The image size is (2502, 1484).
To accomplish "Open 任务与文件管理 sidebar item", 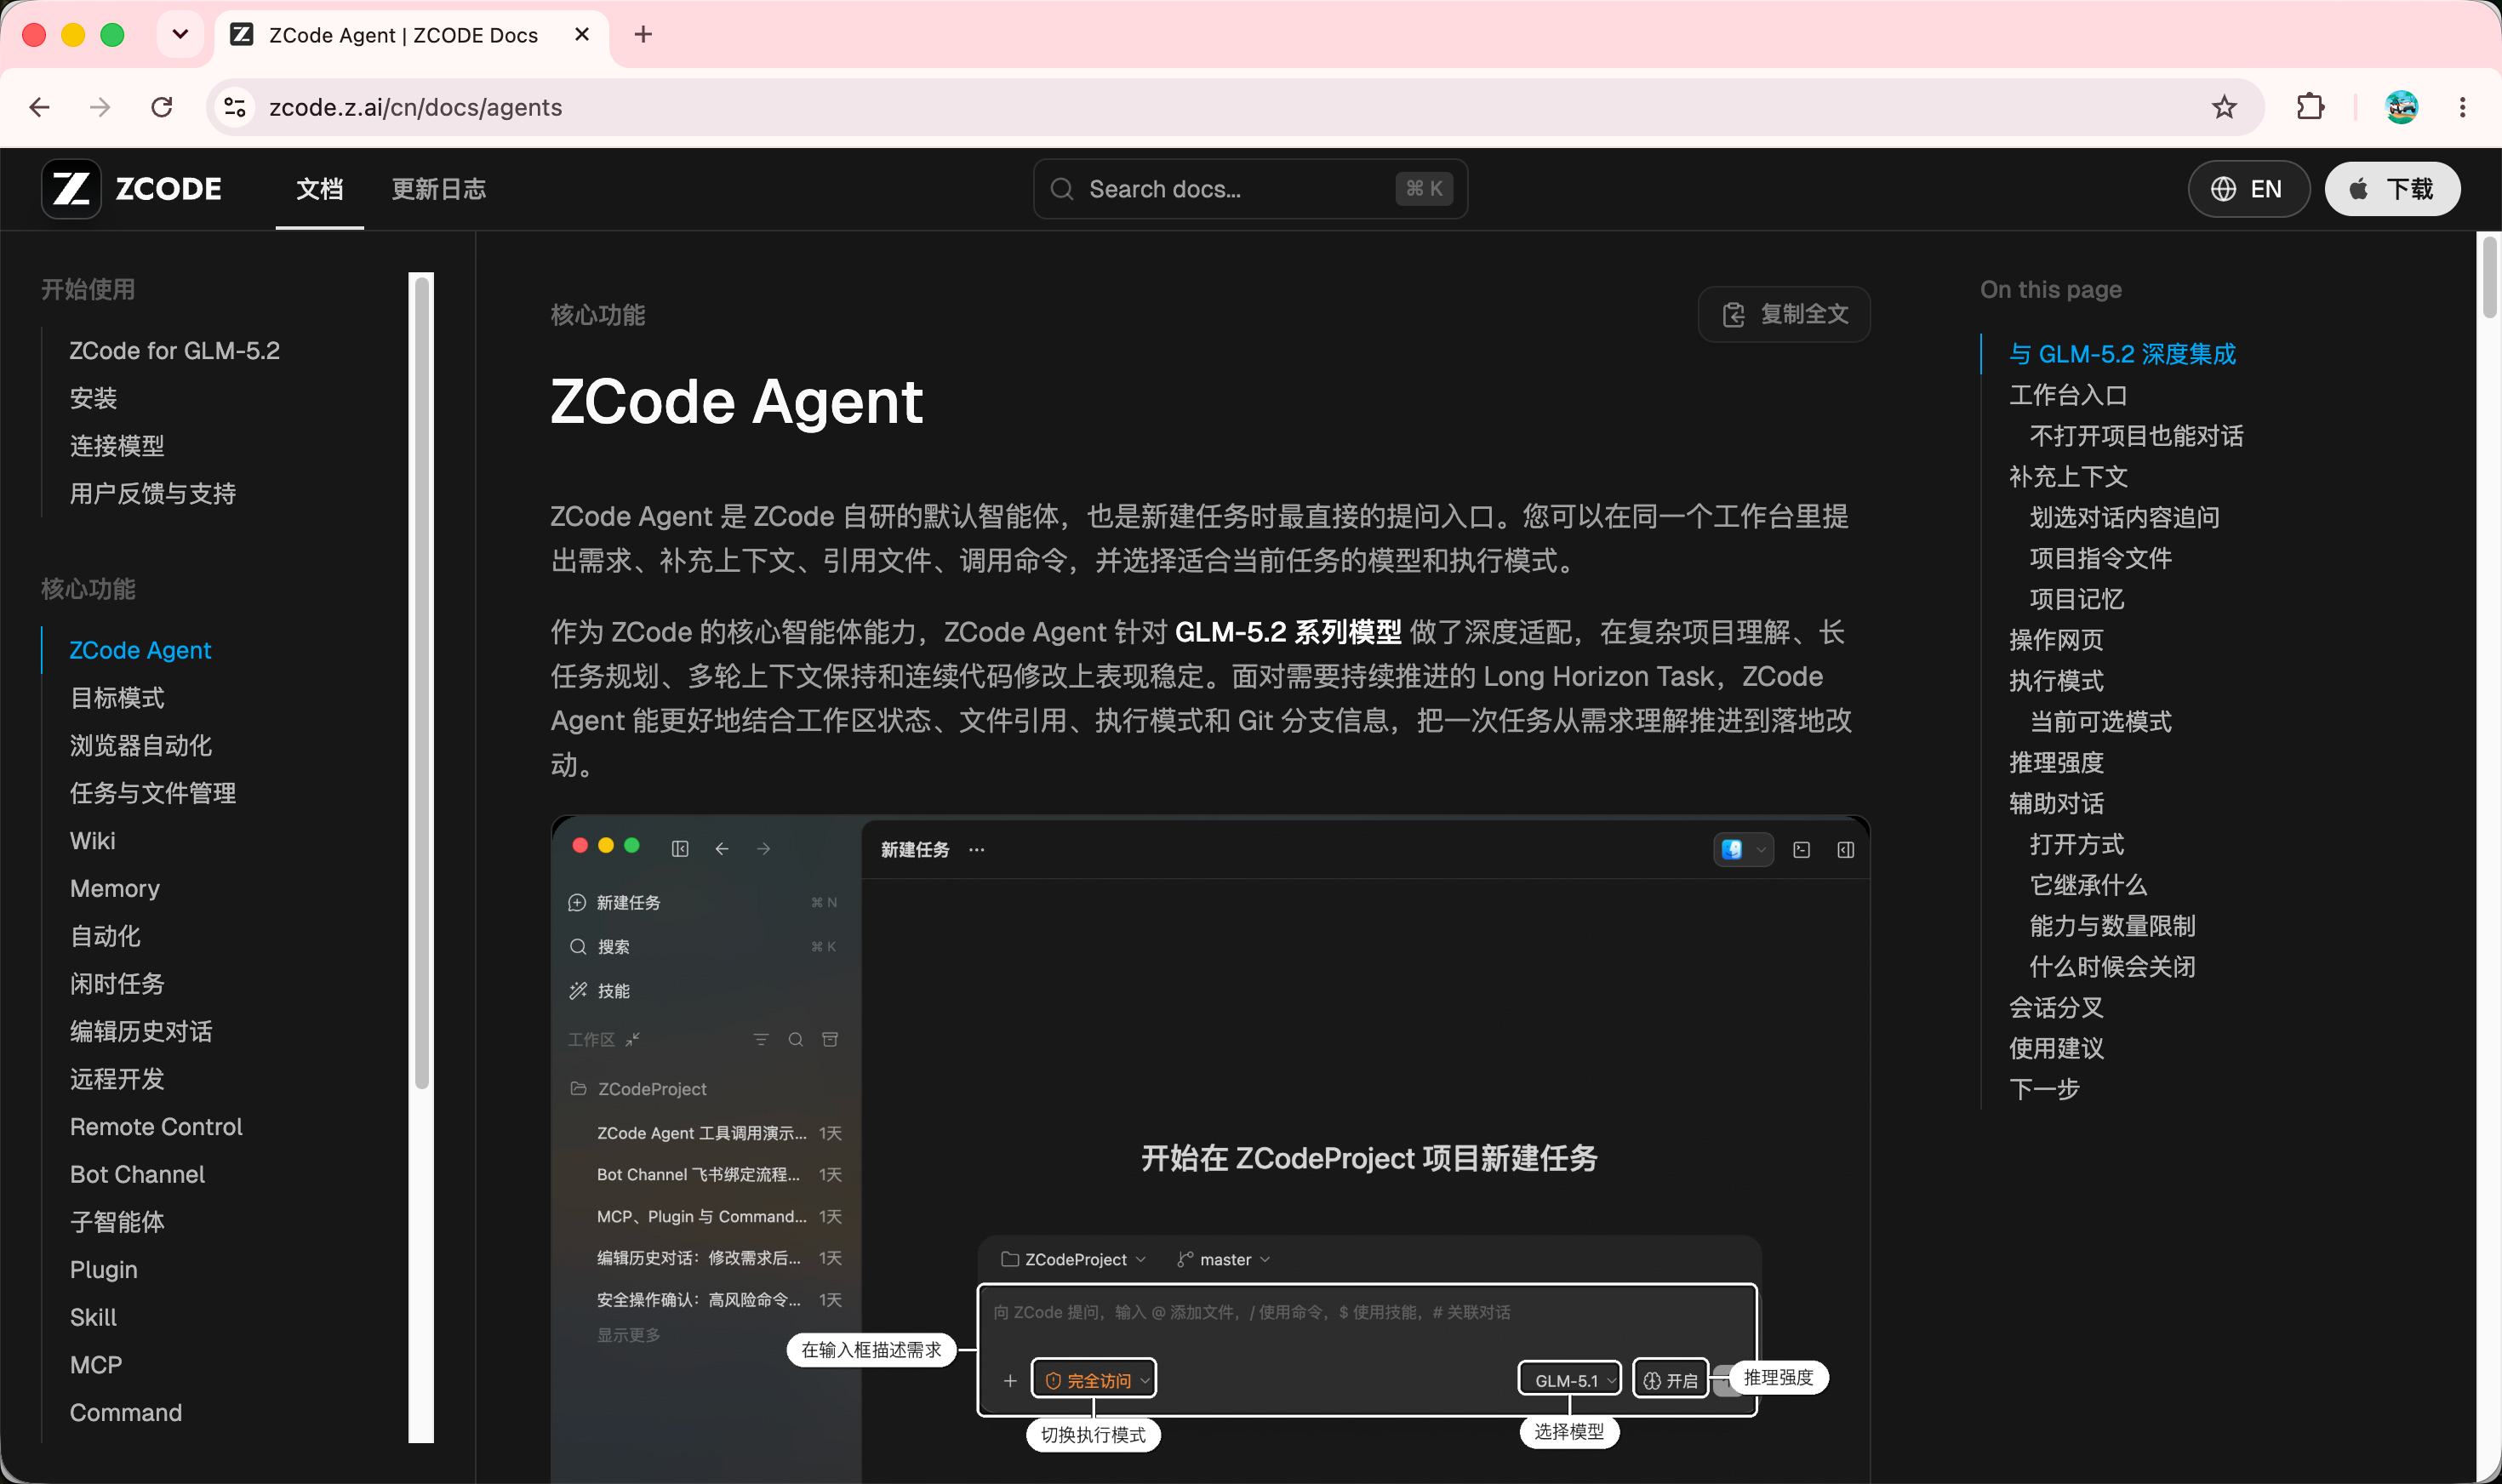I will click(x=153, y=793).
